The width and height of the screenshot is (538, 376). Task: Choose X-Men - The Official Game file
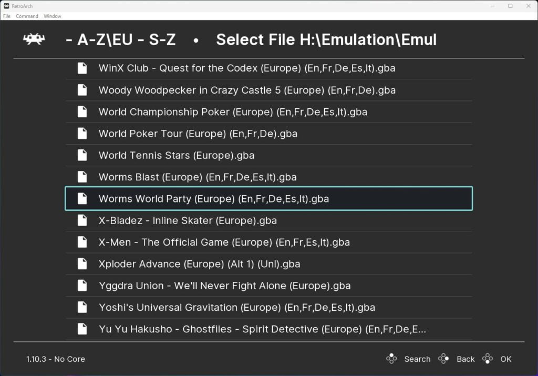pyautogui.click(x=268, y=242)
